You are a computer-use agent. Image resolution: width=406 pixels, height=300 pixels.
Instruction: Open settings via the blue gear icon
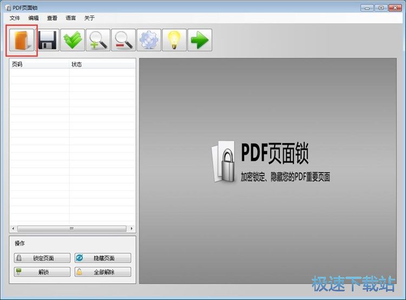[x=149, y=40]
